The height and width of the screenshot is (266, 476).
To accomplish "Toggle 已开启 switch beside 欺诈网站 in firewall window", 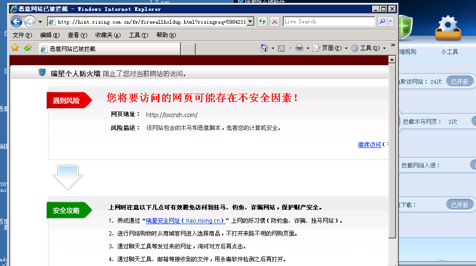I will (x=459, y=81).
